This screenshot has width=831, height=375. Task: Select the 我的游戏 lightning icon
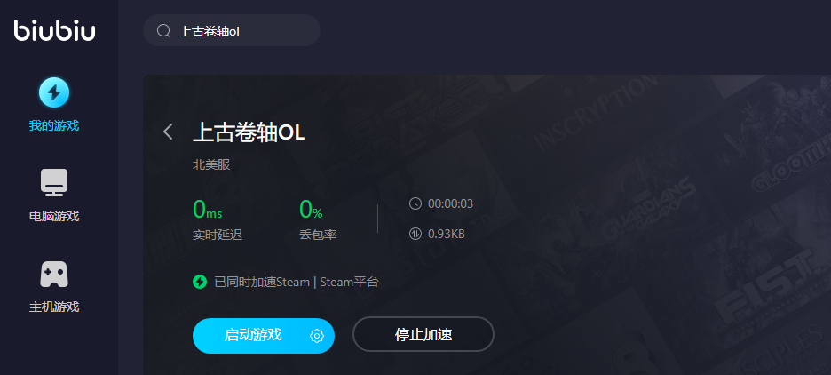[x=54, y=92]
